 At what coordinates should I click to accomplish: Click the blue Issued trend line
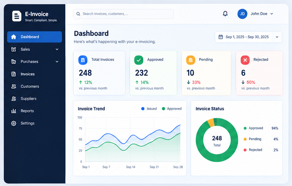click(133, 136)
